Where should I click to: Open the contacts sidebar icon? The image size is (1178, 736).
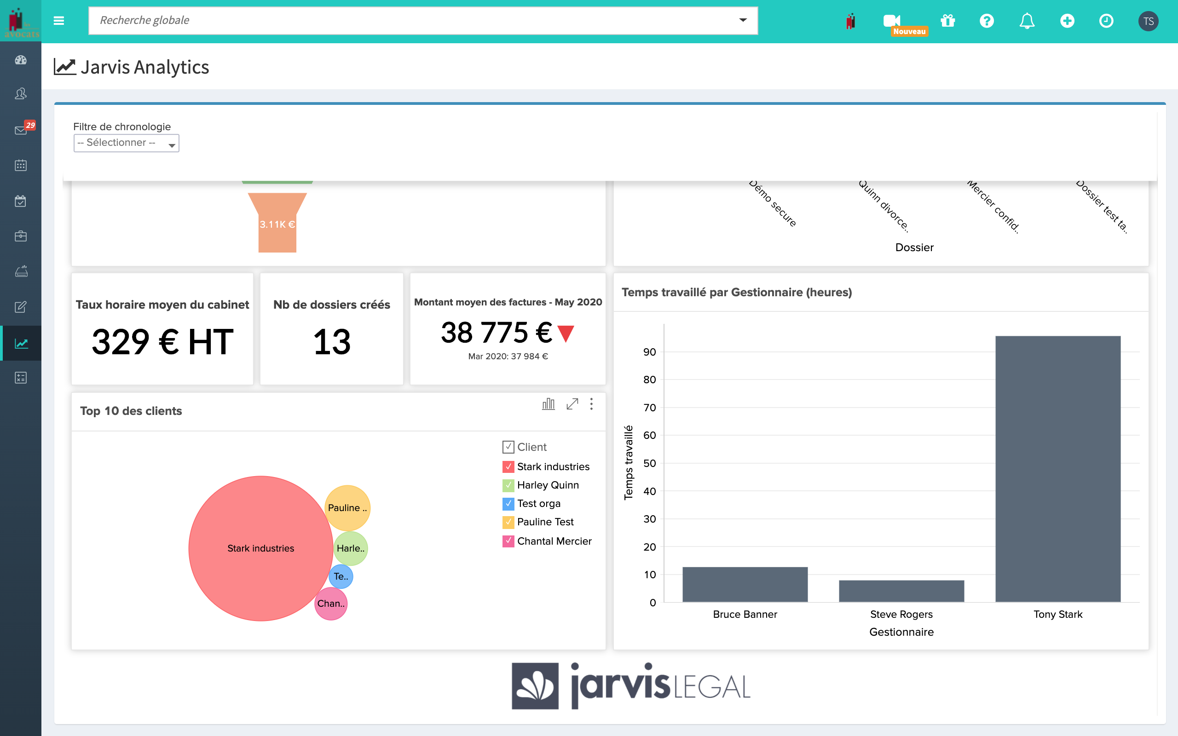(20, 93)
